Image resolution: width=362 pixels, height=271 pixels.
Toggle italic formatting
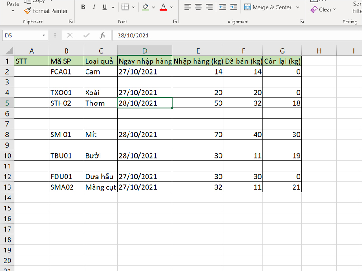pyautogui.click(x=94, y=7)
